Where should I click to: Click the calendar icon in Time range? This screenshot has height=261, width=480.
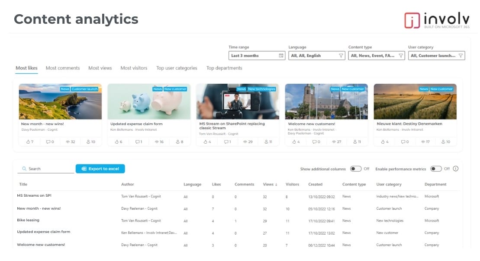point(281,56)
